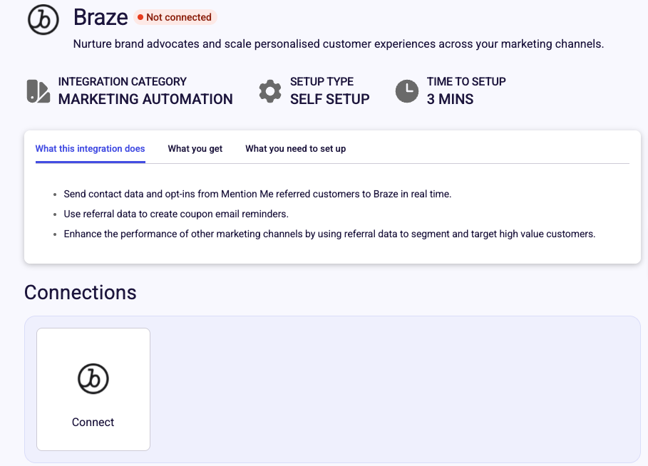
Task: Click the 'Send contact data and opt-ins' bullet
Action: click(x=257, y=194)
